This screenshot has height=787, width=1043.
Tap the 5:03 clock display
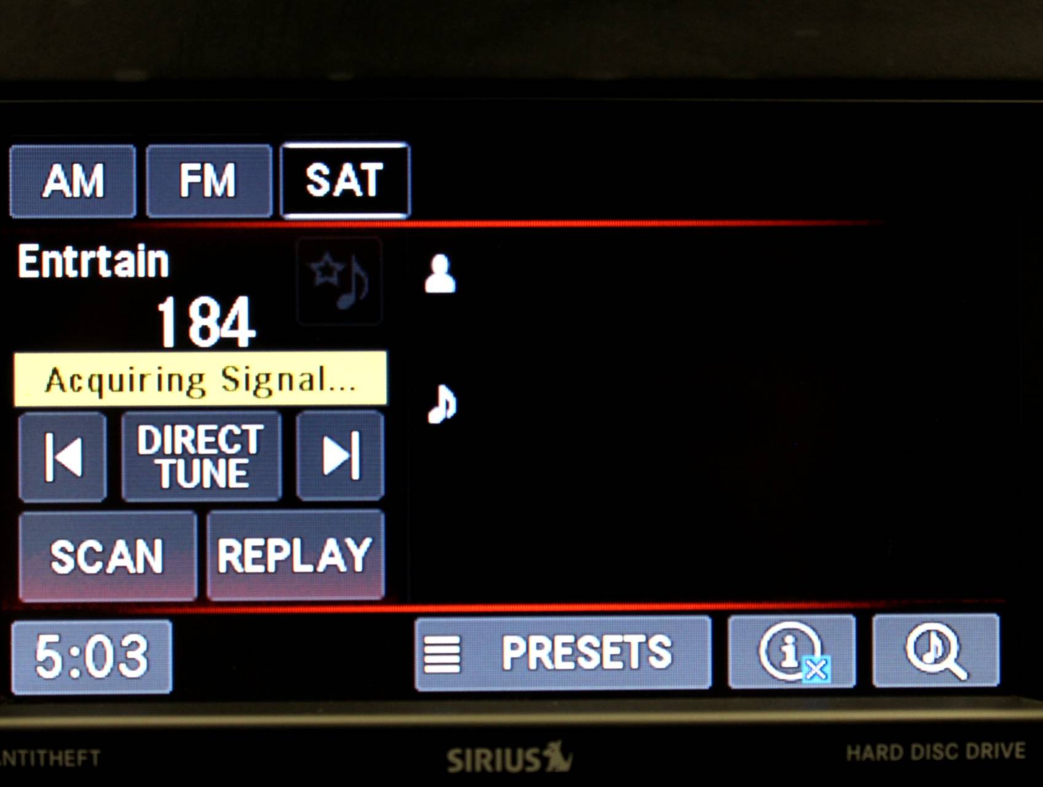click(92, 657)
